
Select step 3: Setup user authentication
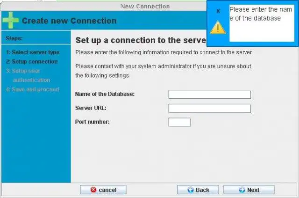(x=28, y=75)
